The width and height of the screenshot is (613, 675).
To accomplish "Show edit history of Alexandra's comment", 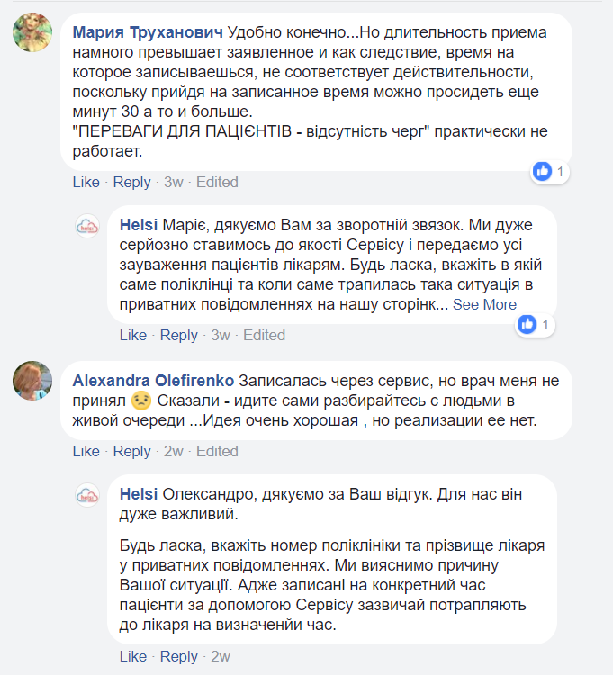I will [x=217, y=451].
